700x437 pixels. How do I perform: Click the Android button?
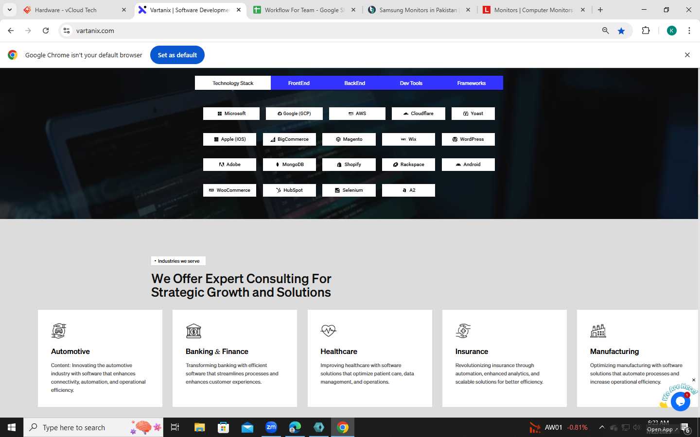[468, 165]
